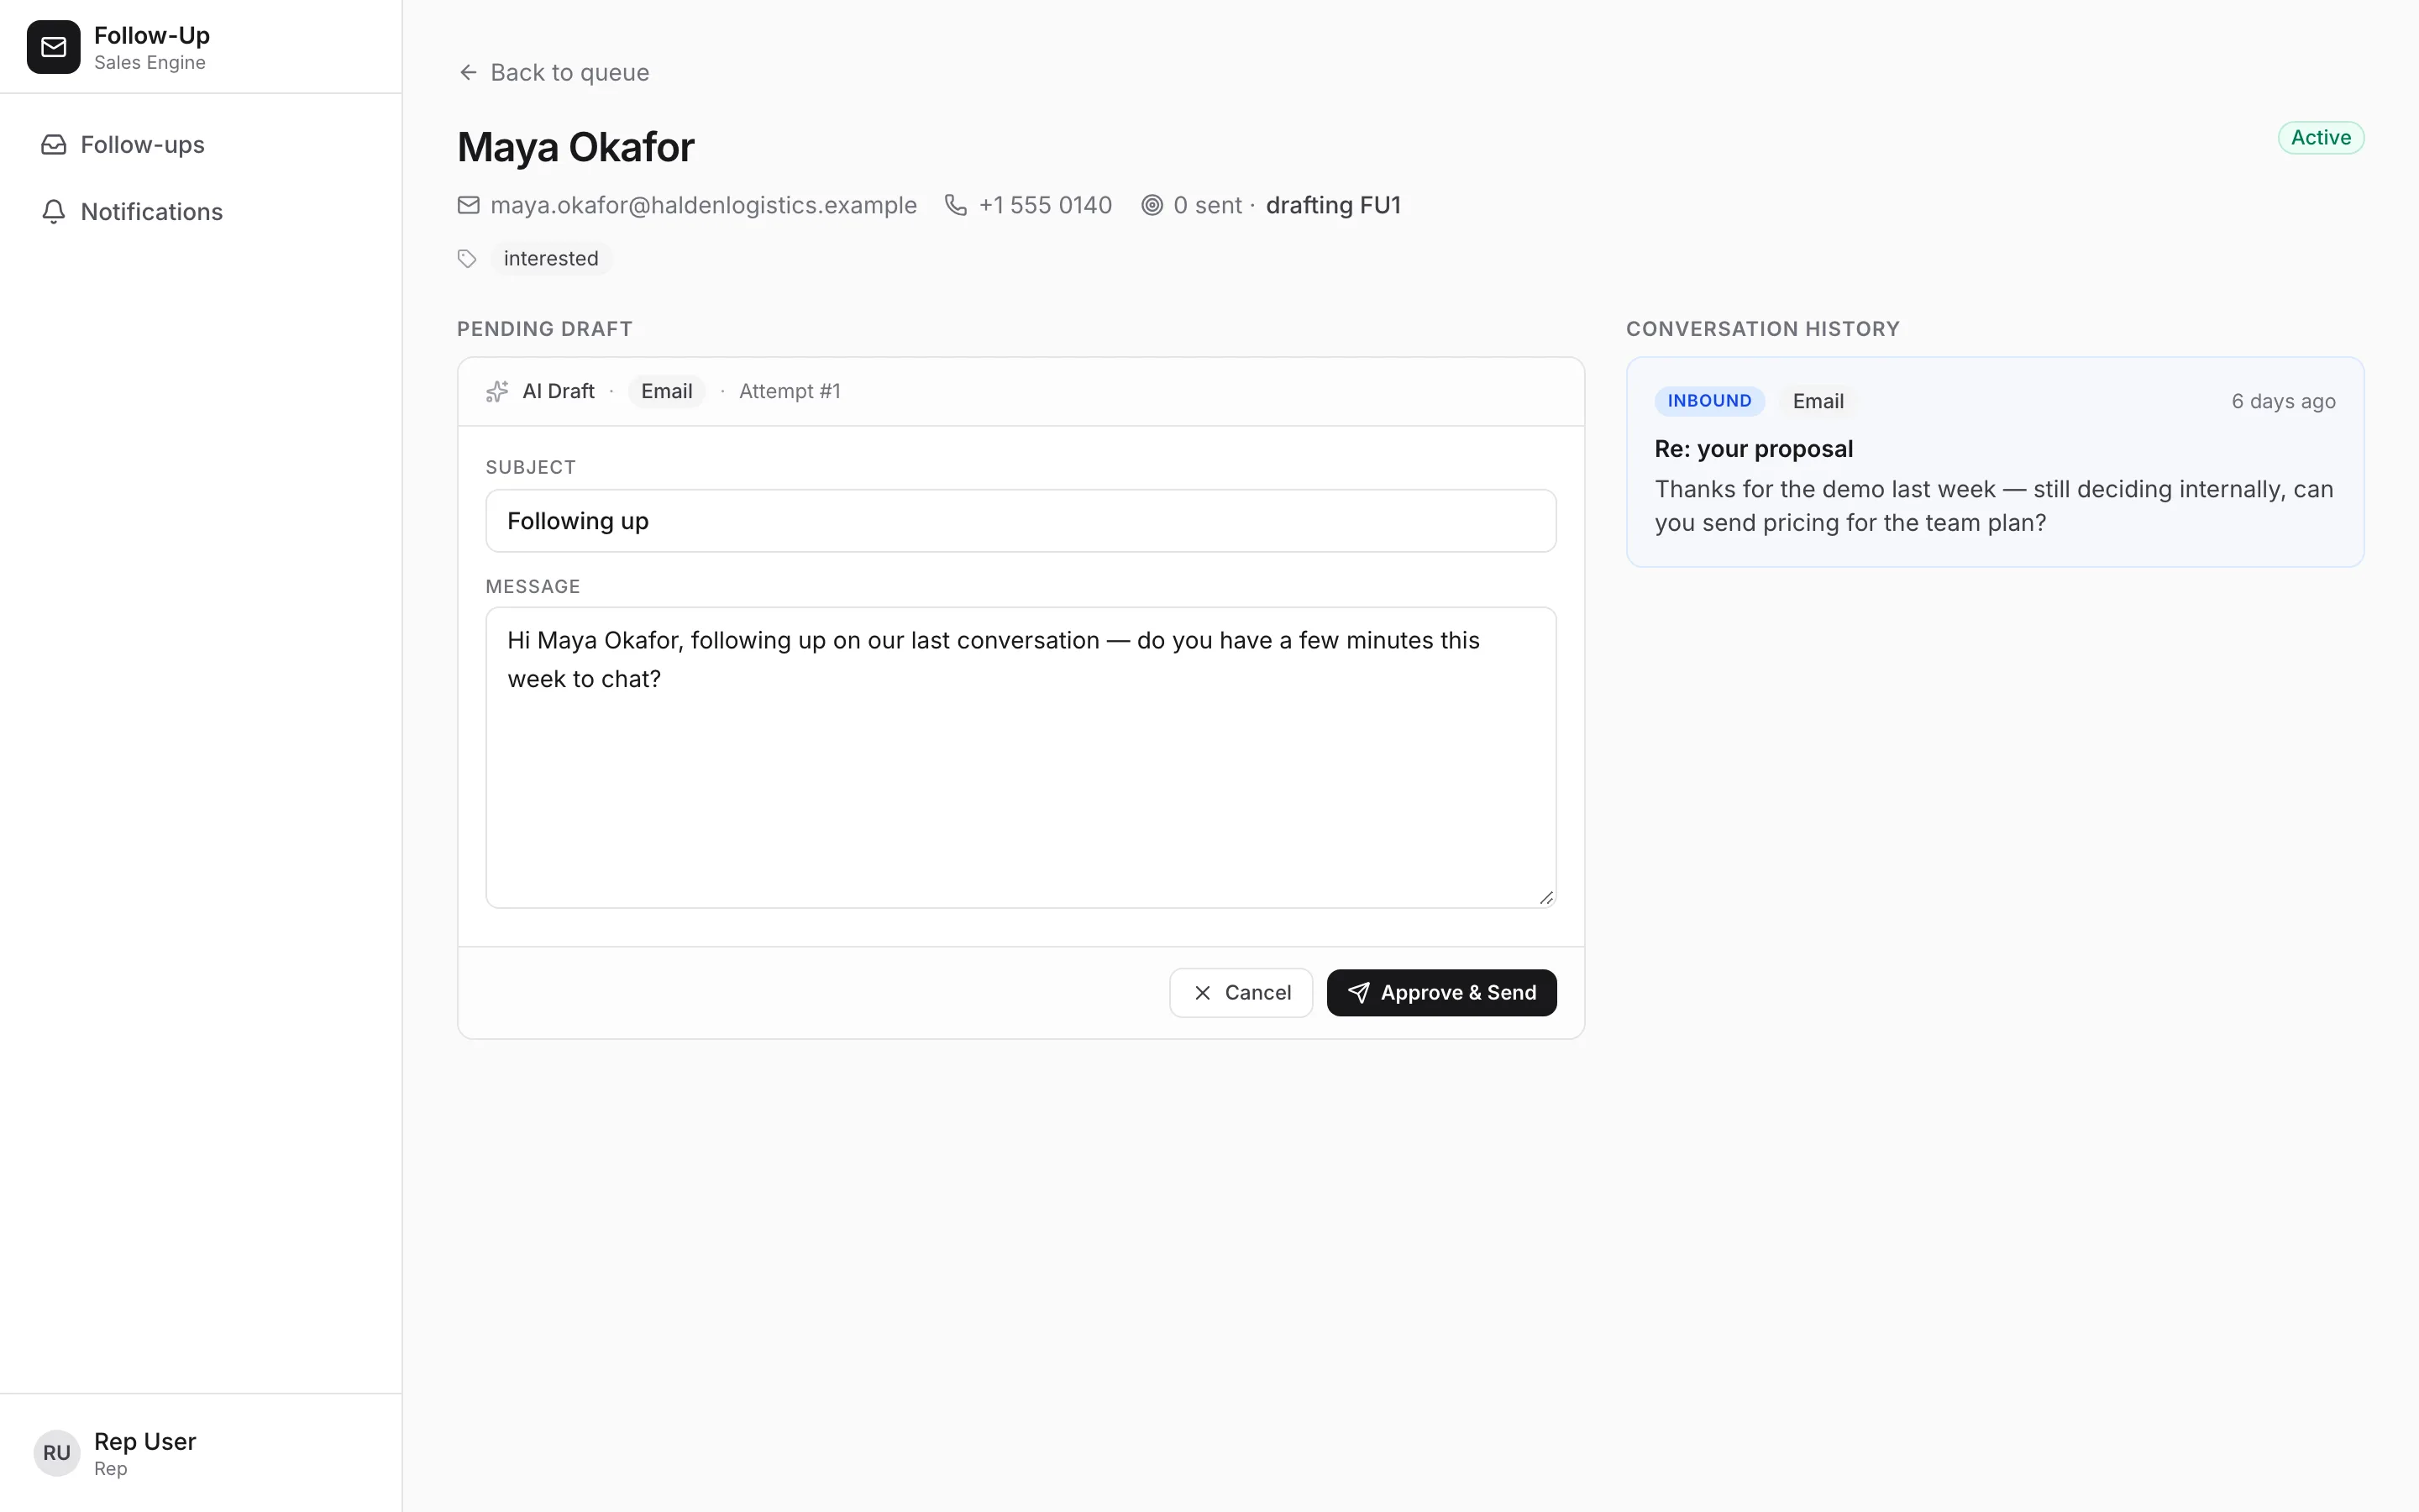Click the Follow-ups inbox tray icon
Screen dimensions: 2419x1512
(54, 145)
